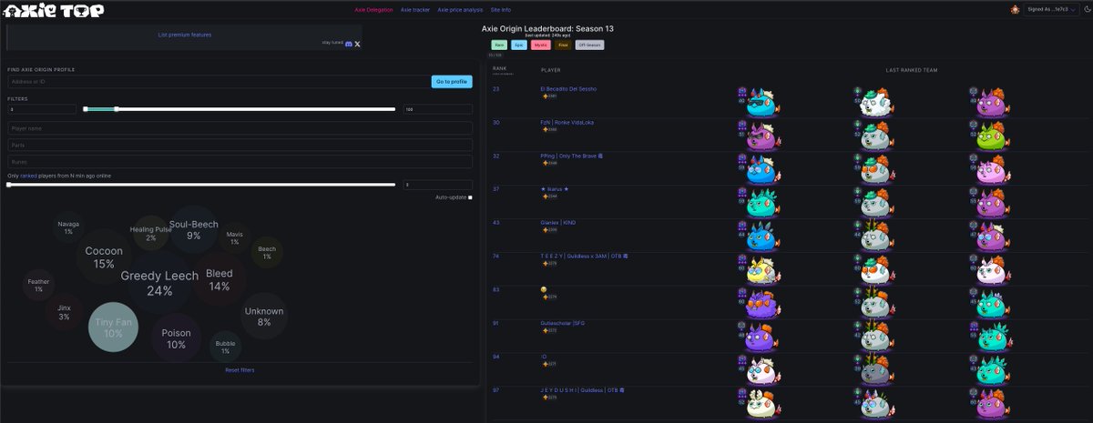Open player Ikarus profile
The height and width of the screenshot is (423, 1093).
pos(555,188)
